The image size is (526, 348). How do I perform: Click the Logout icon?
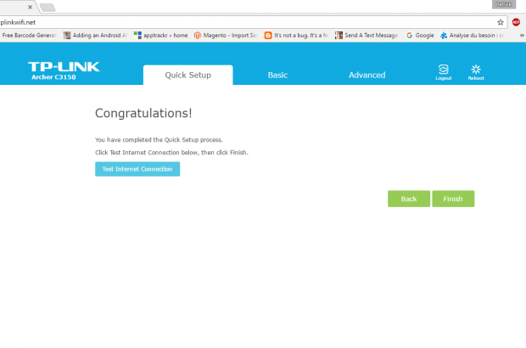point(443,70)
